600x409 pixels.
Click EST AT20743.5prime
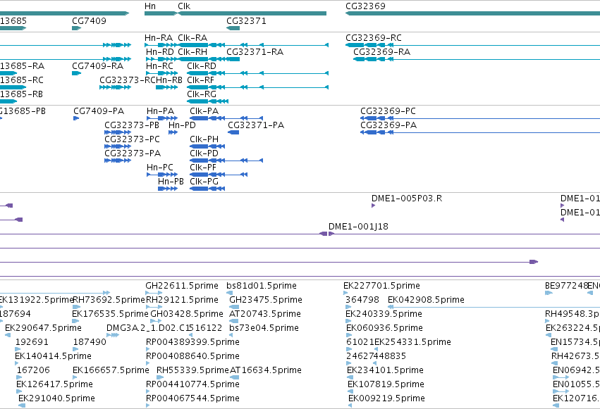(x=265, y=314)
